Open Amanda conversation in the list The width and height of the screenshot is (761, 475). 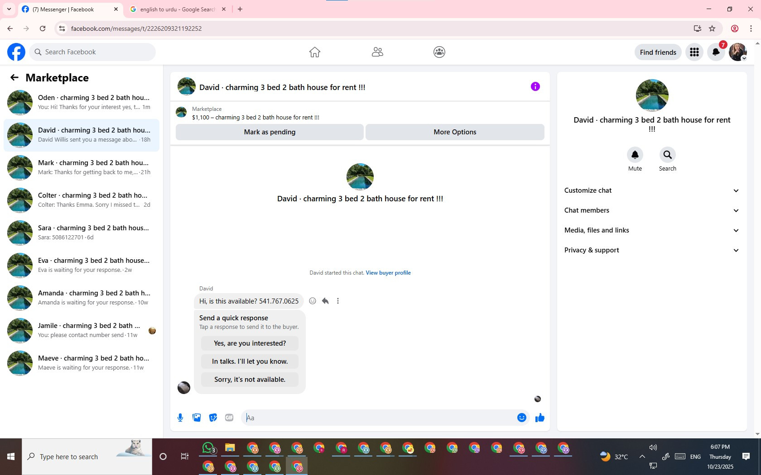(82, 298)
